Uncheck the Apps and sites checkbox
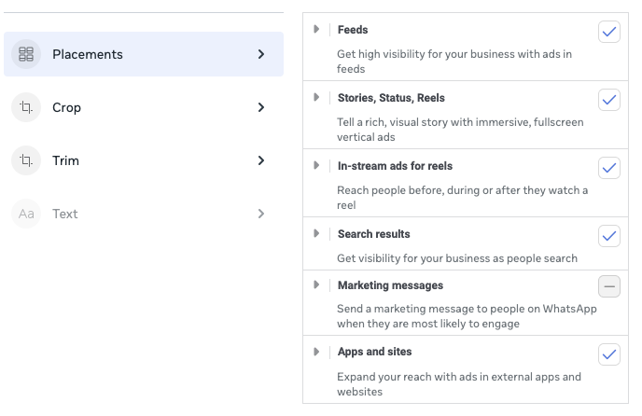This screenshot has height=416, width=642. pos(609,354)
